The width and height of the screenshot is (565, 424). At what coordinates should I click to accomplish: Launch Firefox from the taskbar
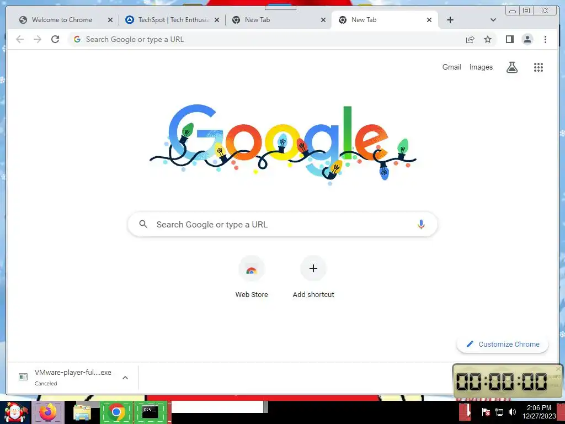pos(47,412)
